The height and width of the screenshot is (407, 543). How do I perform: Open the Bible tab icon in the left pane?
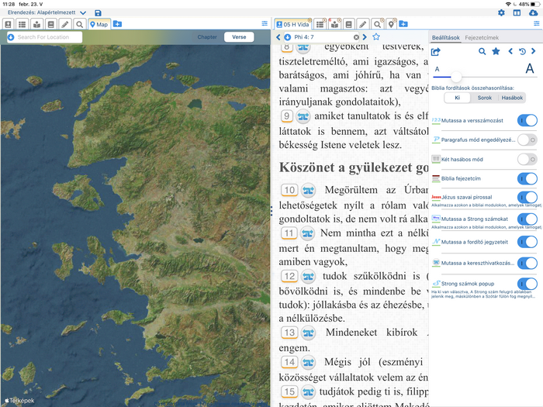coord(8,24)
